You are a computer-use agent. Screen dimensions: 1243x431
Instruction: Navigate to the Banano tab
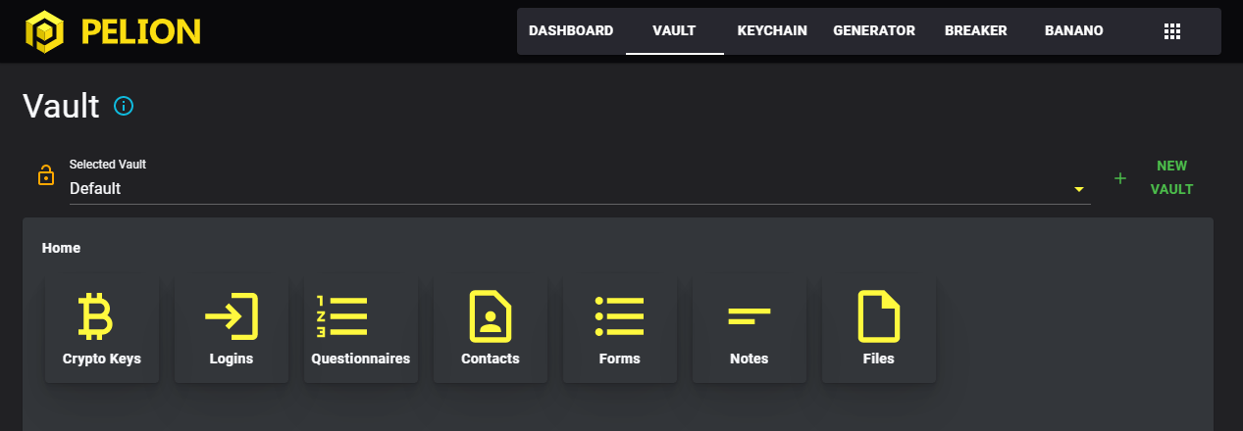pyautogui.click(x=1073, y=31)
